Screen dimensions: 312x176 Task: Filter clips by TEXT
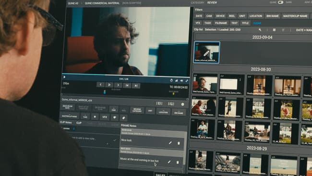click(x=234, y=23)
